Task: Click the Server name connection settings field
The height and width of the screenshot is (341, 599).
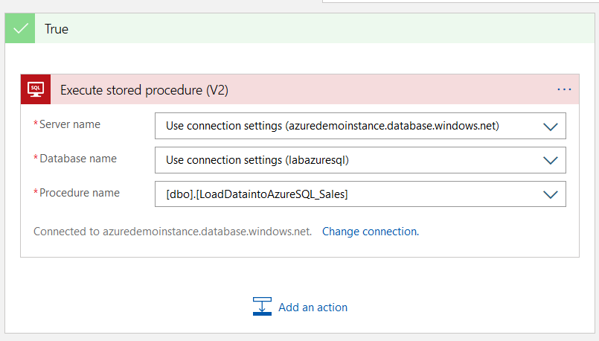Action: (x=332, y=127)
